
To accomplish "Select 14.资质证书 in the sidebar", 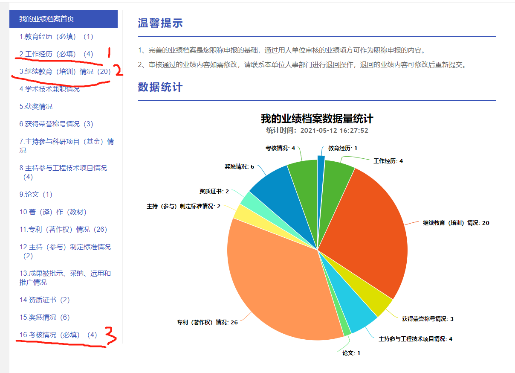I will coord(44,300).
